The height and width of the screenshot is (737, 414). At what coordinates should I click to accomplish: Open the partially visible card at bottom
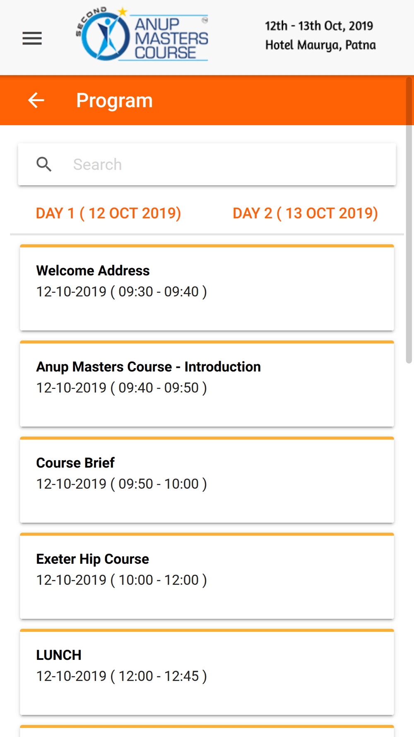pyautogui.click(x=207, y=731)
